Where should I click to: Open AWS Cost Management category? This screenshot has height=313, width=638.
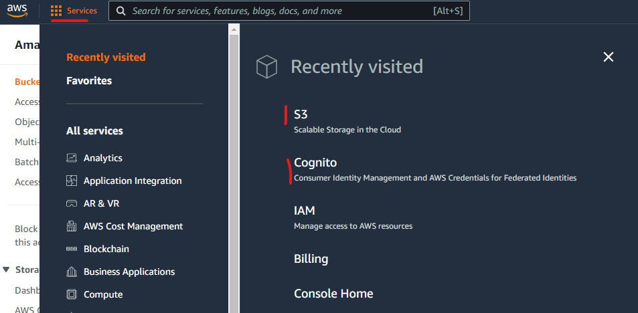(133, 226)
